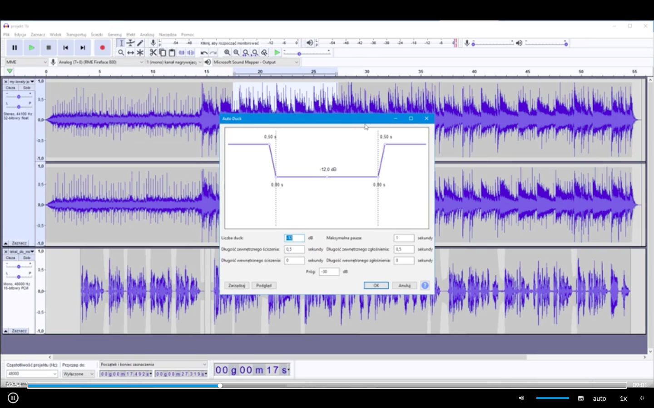This screenshot has height=408, width=654.
Task: Collapse the my-lonely-jo track using arrow
Action: [x=5, y=243]
